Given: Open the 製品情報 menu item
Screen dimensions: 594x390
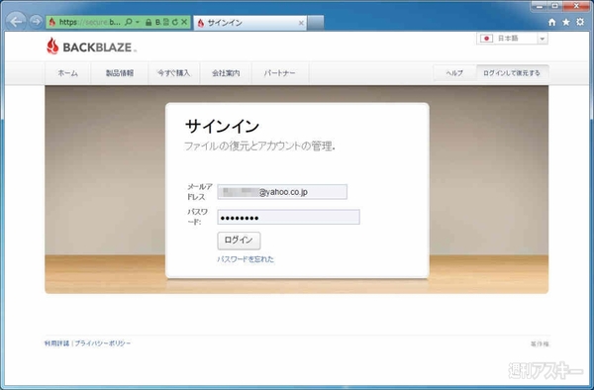Looking at the screenshot, I should 120,73.
